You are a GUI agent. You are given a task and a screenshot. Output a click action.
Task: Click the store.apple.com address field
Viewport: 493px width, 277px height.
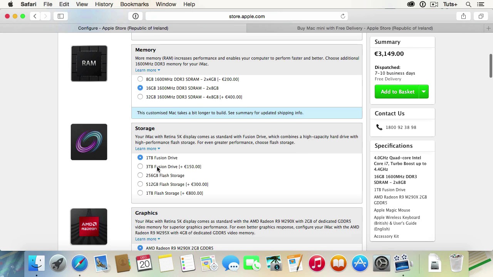tap(246, 16)
